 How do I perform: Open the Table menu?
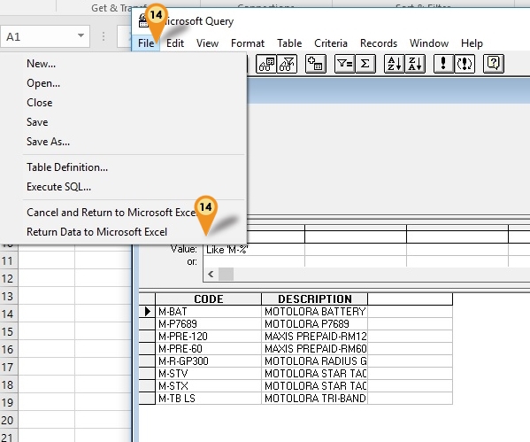click(289, 43)
